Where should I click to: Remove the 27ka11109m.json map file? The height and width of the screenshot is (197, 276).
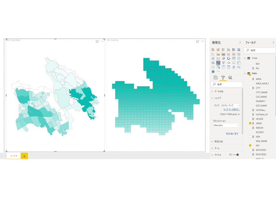pyautogui.click(x=239, y=114)
